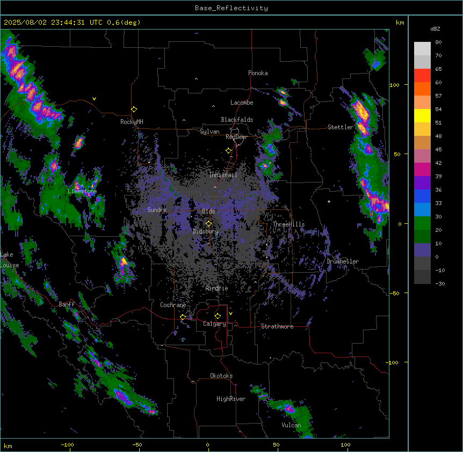This screenshot has height=452, width=463.
Task: Click the Lacombe city label
Action: coord(242,103)
